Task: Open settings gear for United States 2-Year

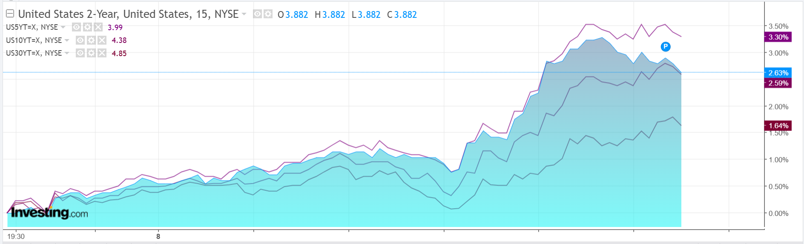Action: pos(268,14)
